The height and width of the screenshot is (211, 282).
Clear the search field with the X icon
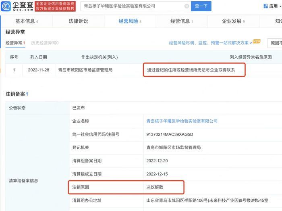pyautogui.click(x=187, y=6)
